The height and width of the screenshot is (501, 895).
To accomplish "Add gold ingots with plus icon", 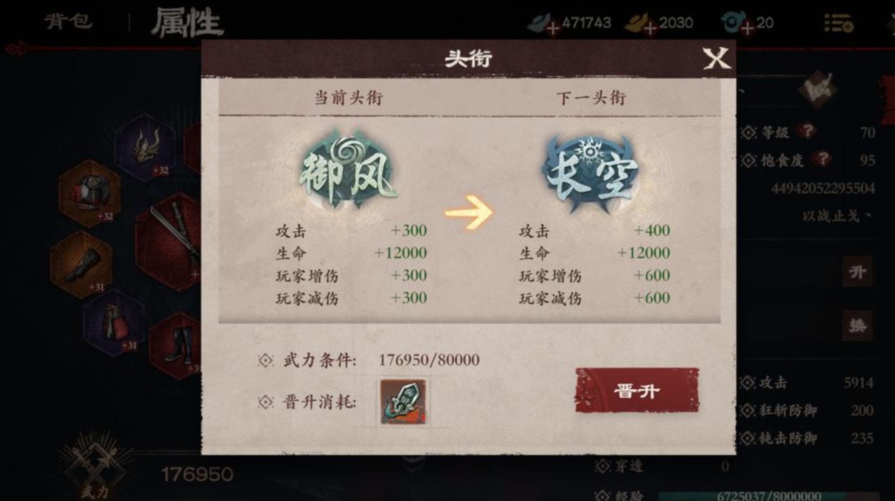I will click(650, 28).
